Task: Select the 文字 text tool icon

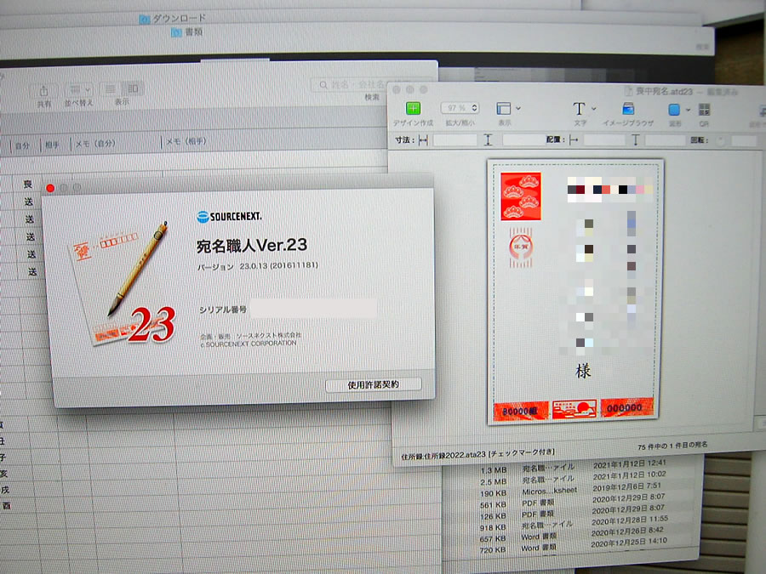Action: coord(579,108)
